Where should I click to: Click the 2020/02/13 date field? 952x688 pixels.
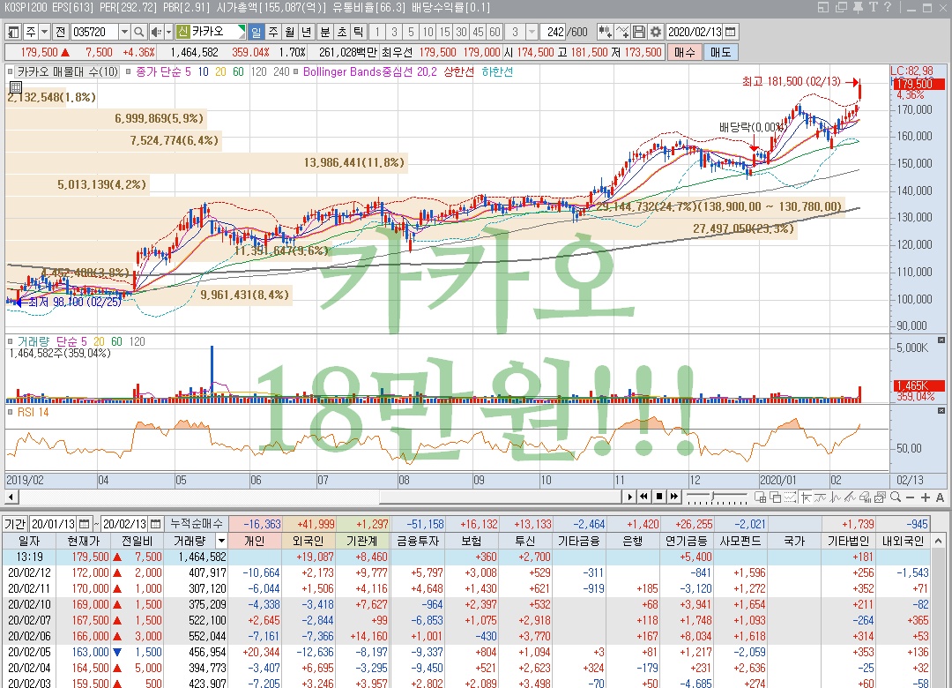[x=695, y=33]
